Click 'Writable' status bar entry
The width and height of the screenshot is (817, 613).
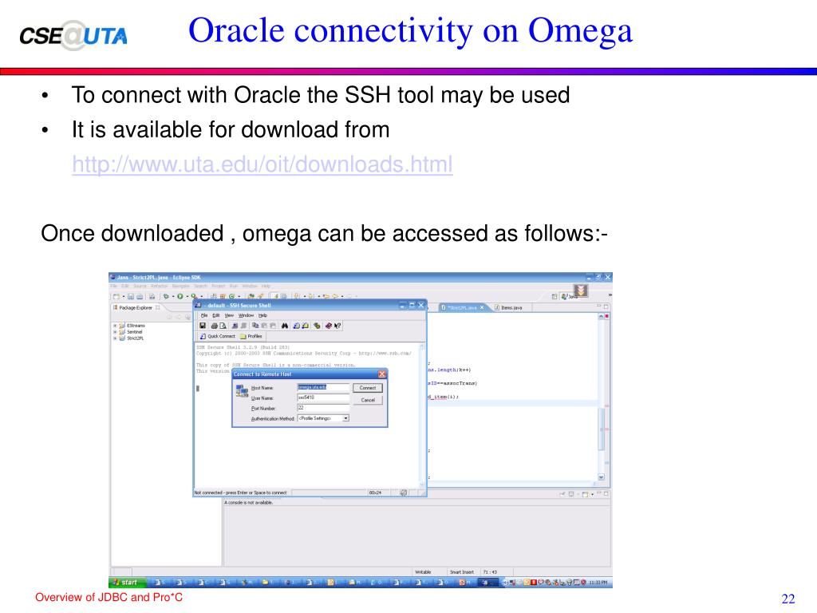(423, 571)
